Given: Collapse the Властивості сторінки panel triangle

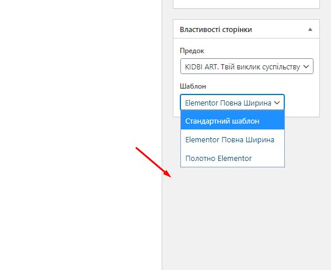Looking at the screenshot, I should [310, 29].
